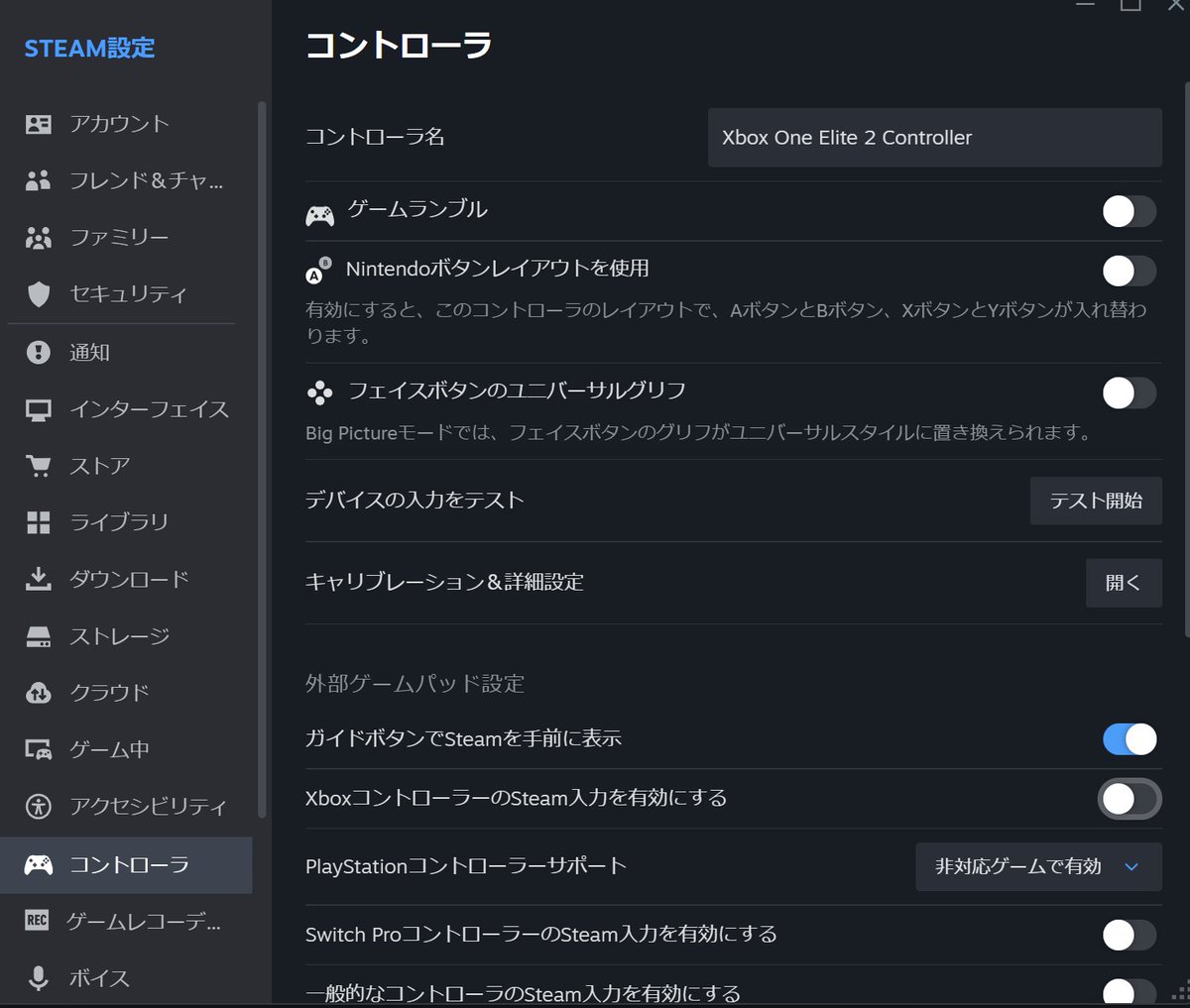Click the 外部ゲームパッド設定 section heading

coord(415,684)
